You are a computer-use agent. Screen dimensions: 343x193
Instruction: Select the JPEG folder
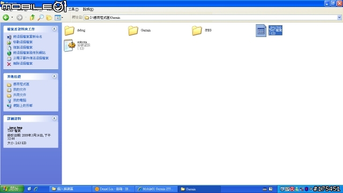(202, 31)
